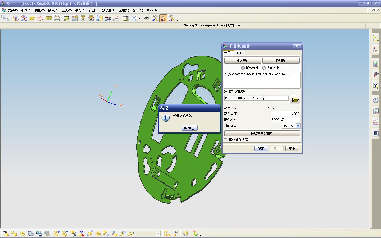Click the clock history icon in right sidebar

376,100
